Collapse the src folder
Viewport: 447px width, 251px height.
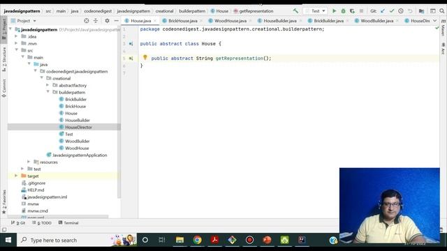tap(16, 50)
